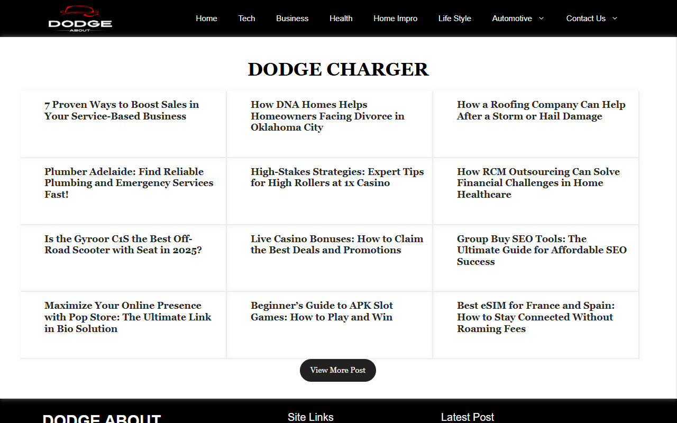The width and height of the screenshot is (677, 423).
Task: Open the Automotive menu label
Action: (512, 19)
